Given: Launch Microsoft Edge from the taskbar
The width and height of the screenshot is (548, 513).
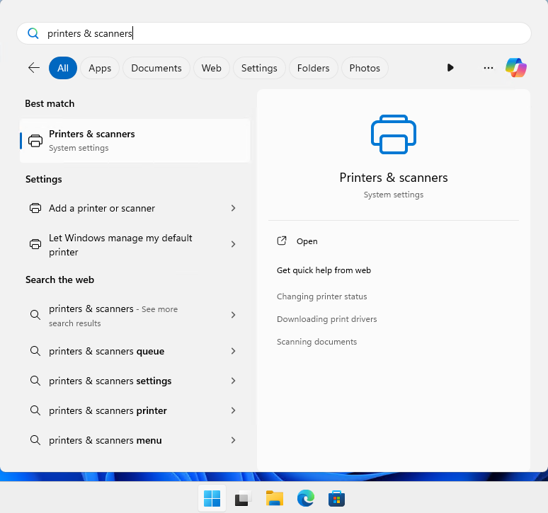Looking at the screenshot, I should point(305,498).
